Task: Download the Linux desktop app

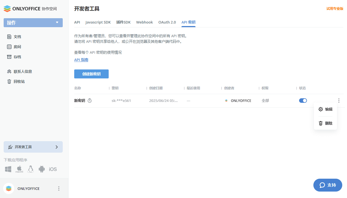Action: click(31, 169)
